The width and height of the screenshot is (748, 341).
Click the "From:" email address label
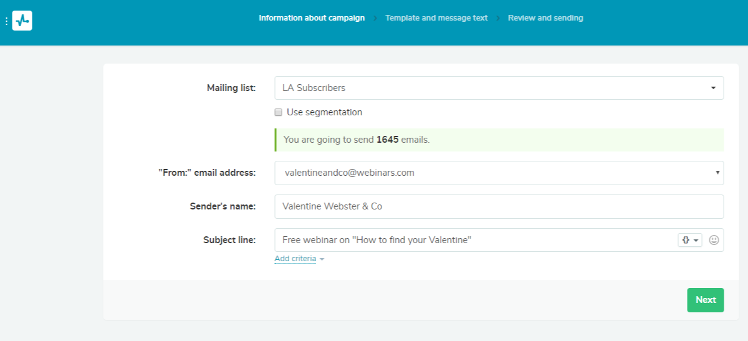point(207,173)
